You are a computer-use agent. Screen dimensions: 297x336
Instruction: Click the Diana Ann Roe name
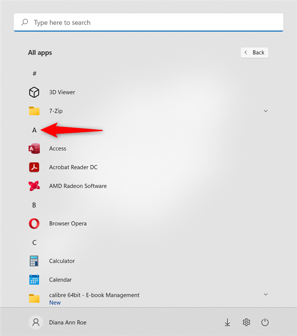click(68, 323)
